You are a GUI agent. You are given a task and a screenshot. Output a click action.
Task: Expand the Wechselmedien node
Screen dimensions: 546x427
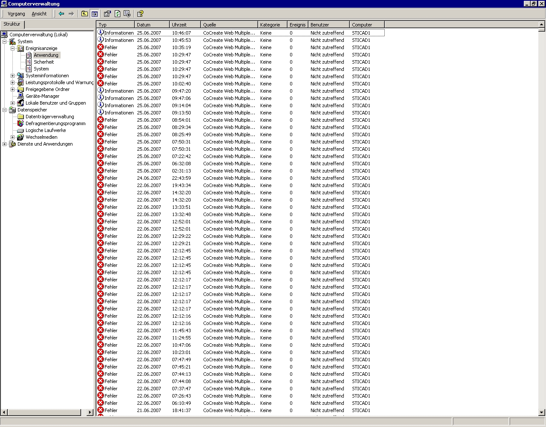pos(13,137)
